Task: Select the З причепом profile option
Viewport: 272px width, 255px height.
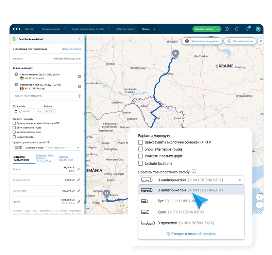Action: click(x=191, y=223)
